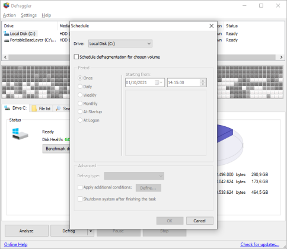Click the File list folder icon
Viewport: 287px width, 249px height.
click(x=34, y=108)
